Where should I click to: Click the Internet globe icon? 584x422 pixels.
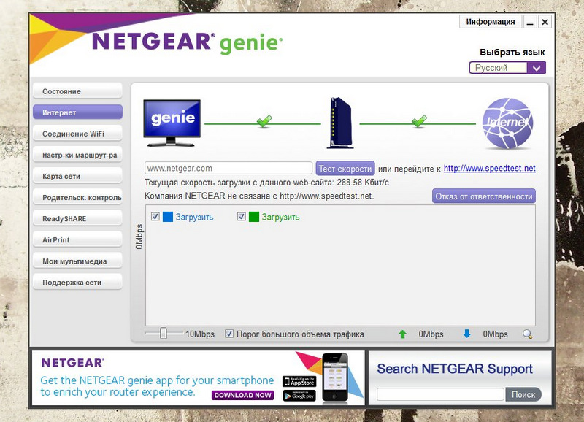point(507,123)
